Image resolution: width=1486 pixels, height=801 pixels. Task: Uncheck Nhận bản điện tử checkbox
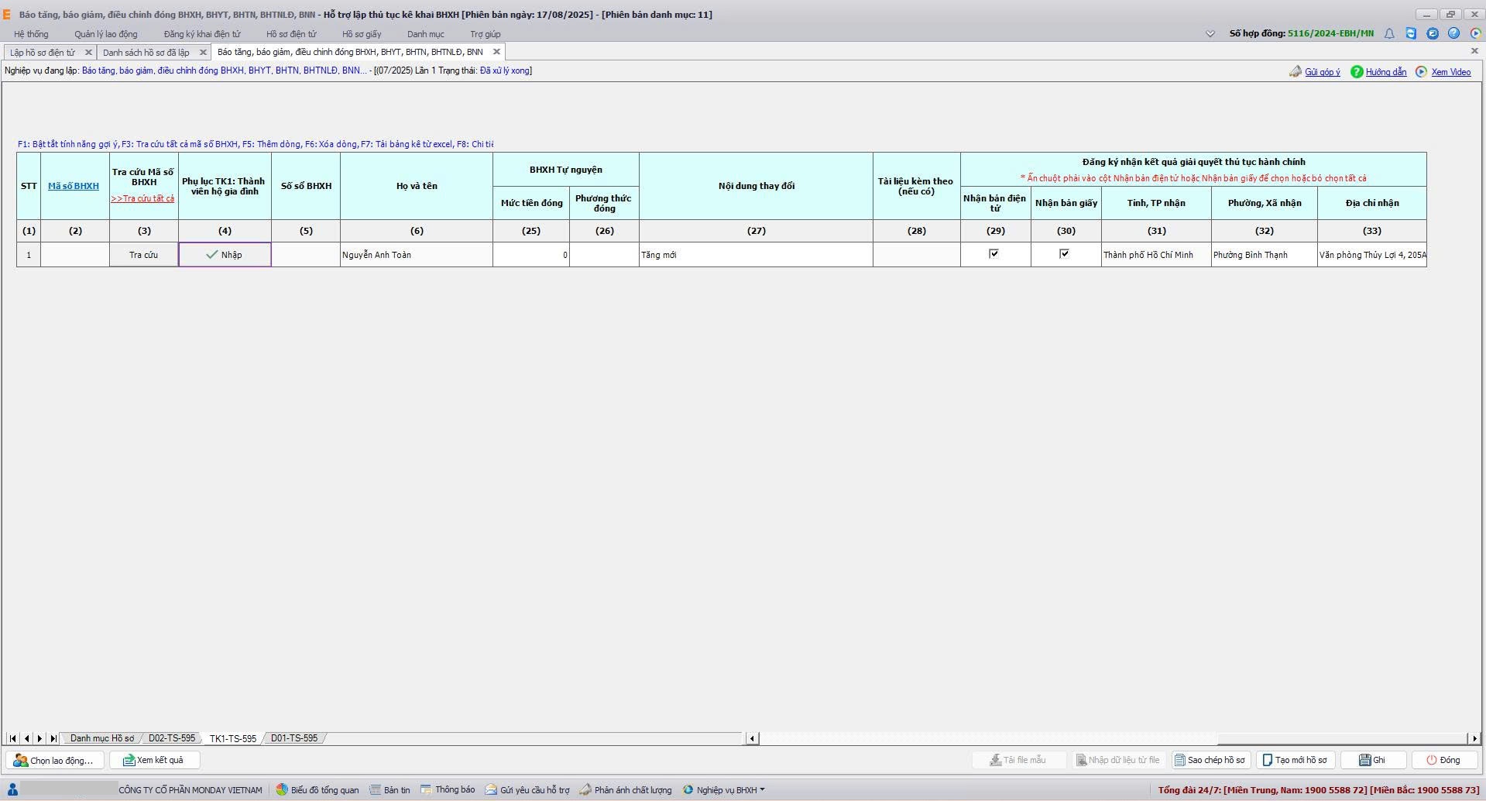pos(994,253)
